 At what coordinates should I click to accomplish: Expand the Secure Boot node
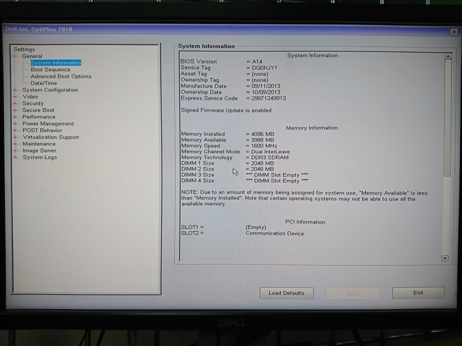(15, 110)
